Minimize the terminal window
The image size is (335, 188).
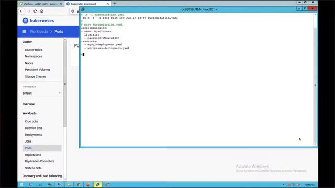point(299,9)
